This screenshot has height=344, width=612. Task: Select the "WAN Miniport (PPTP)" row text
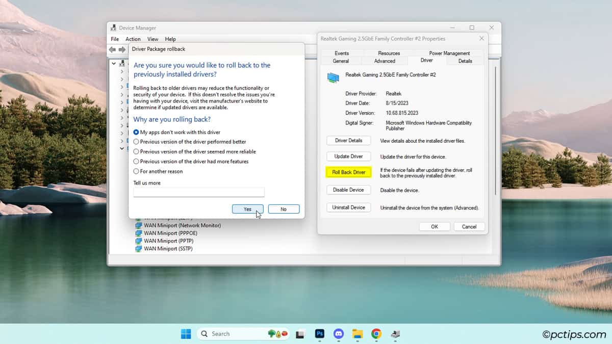(168, 241)
